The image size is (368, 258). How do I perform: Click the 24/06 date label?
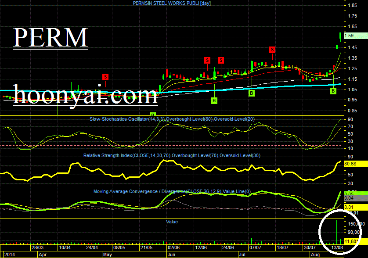tap(228, 247)
